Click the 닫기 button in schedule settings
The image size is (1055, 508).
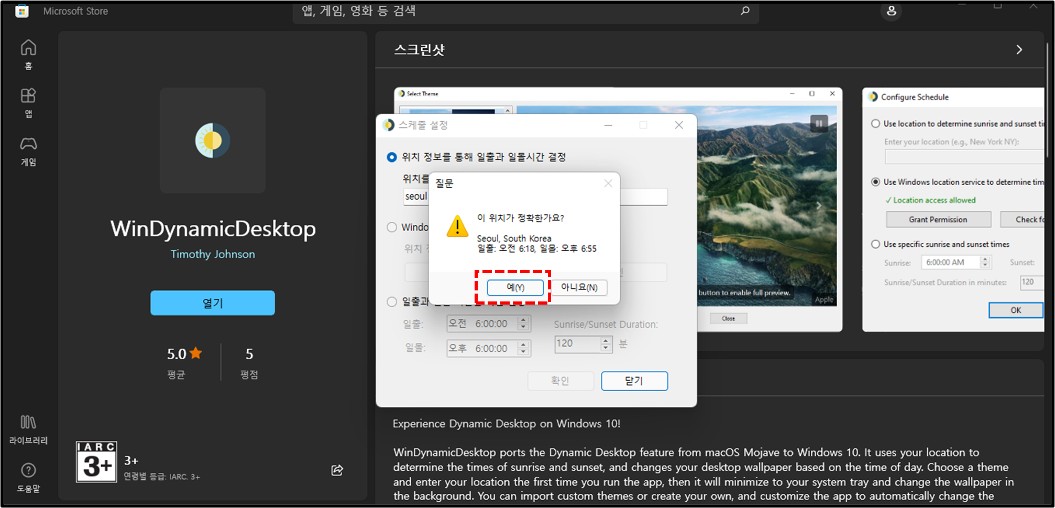634,381
